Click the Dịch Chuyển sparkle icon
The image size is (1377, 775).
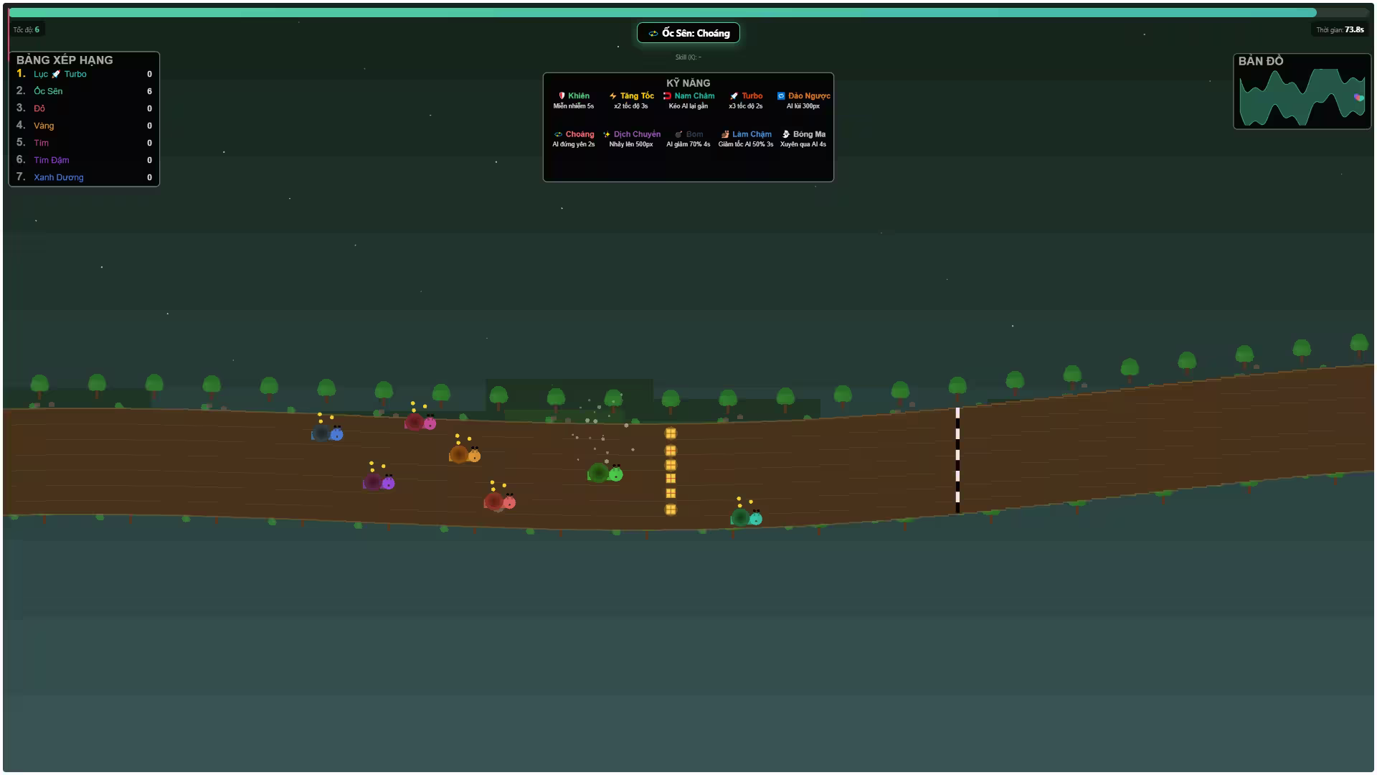[x=607, y=134]
